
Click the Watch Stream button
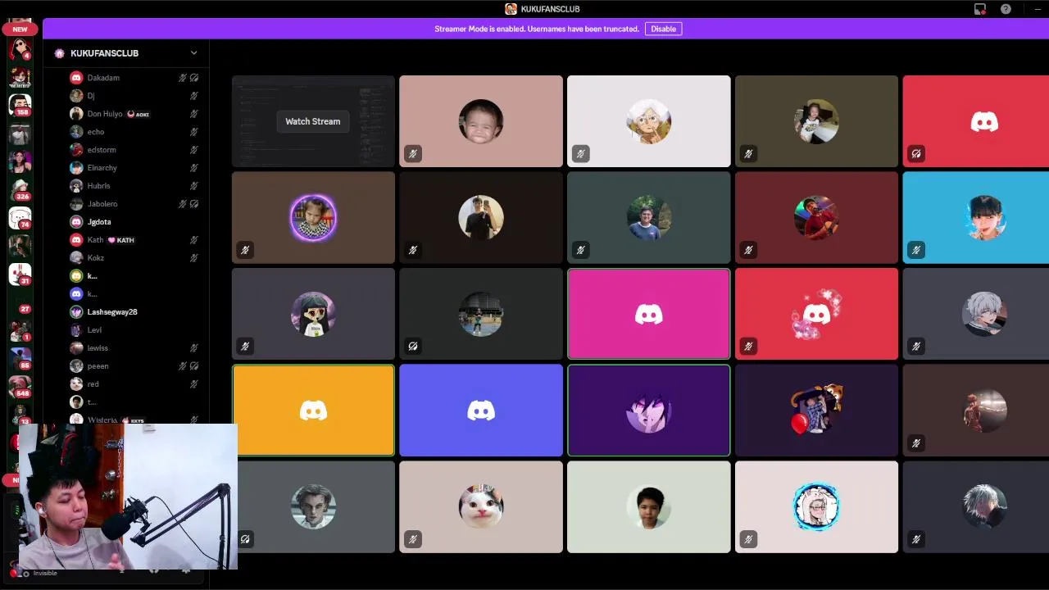tap(312, 121)
